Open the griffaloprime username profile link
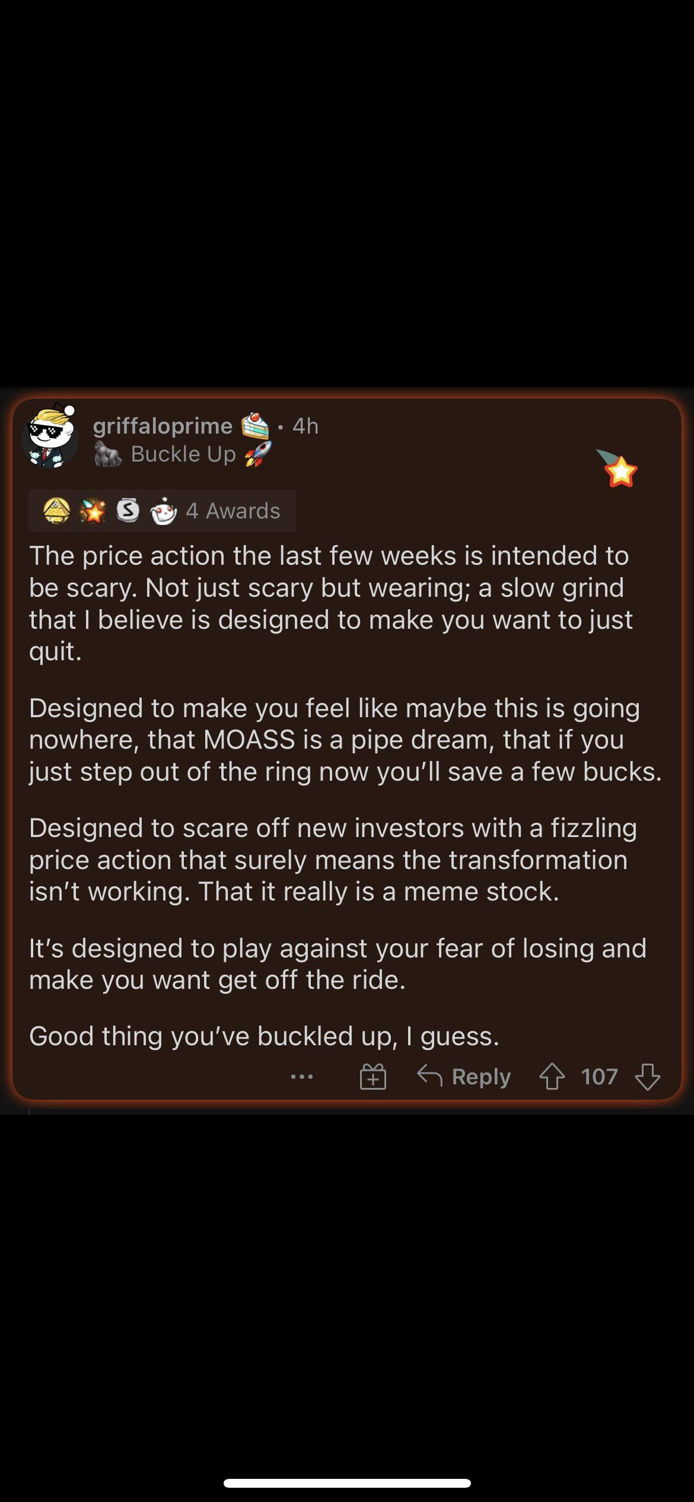This screenshot has height=1502, width=694. point(163,426)
